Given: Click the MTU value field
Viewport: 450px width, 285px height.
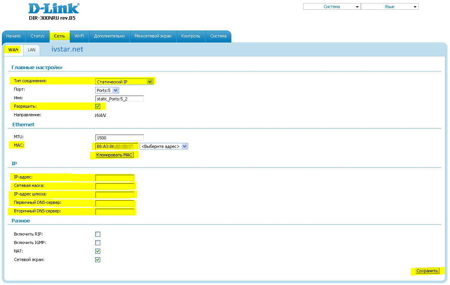Looking at the screenshot, I should pos(119,137).
